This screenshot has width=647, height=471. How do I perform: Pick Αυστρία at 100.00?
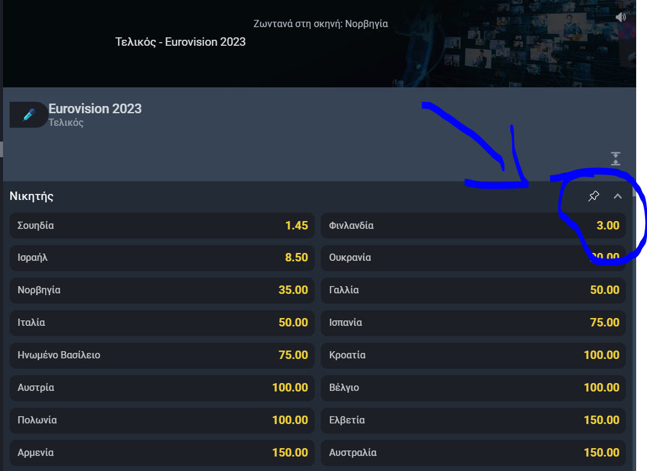click(x=162, y=388)
